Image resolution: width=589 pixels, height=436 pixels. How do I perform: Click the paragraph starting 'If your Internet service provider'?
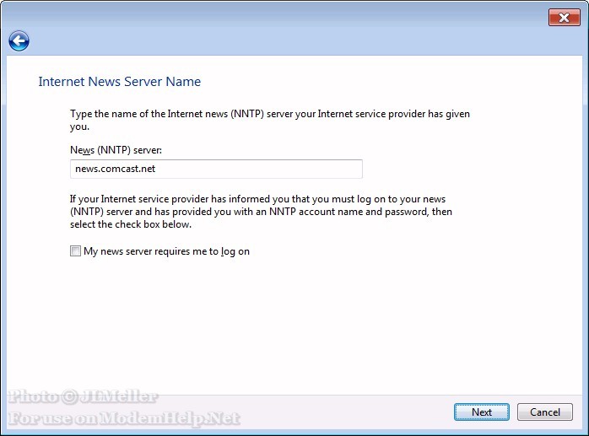[x=261, y=212]
